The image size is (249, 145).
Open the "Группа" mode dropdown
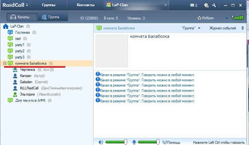coord(191,28)
